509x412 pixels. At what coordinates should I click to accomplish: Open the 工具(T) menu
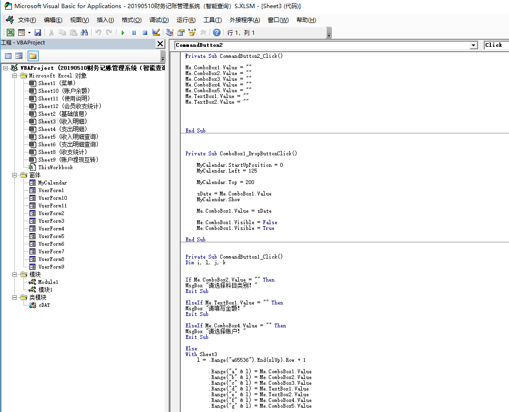(x=212, y=20)
